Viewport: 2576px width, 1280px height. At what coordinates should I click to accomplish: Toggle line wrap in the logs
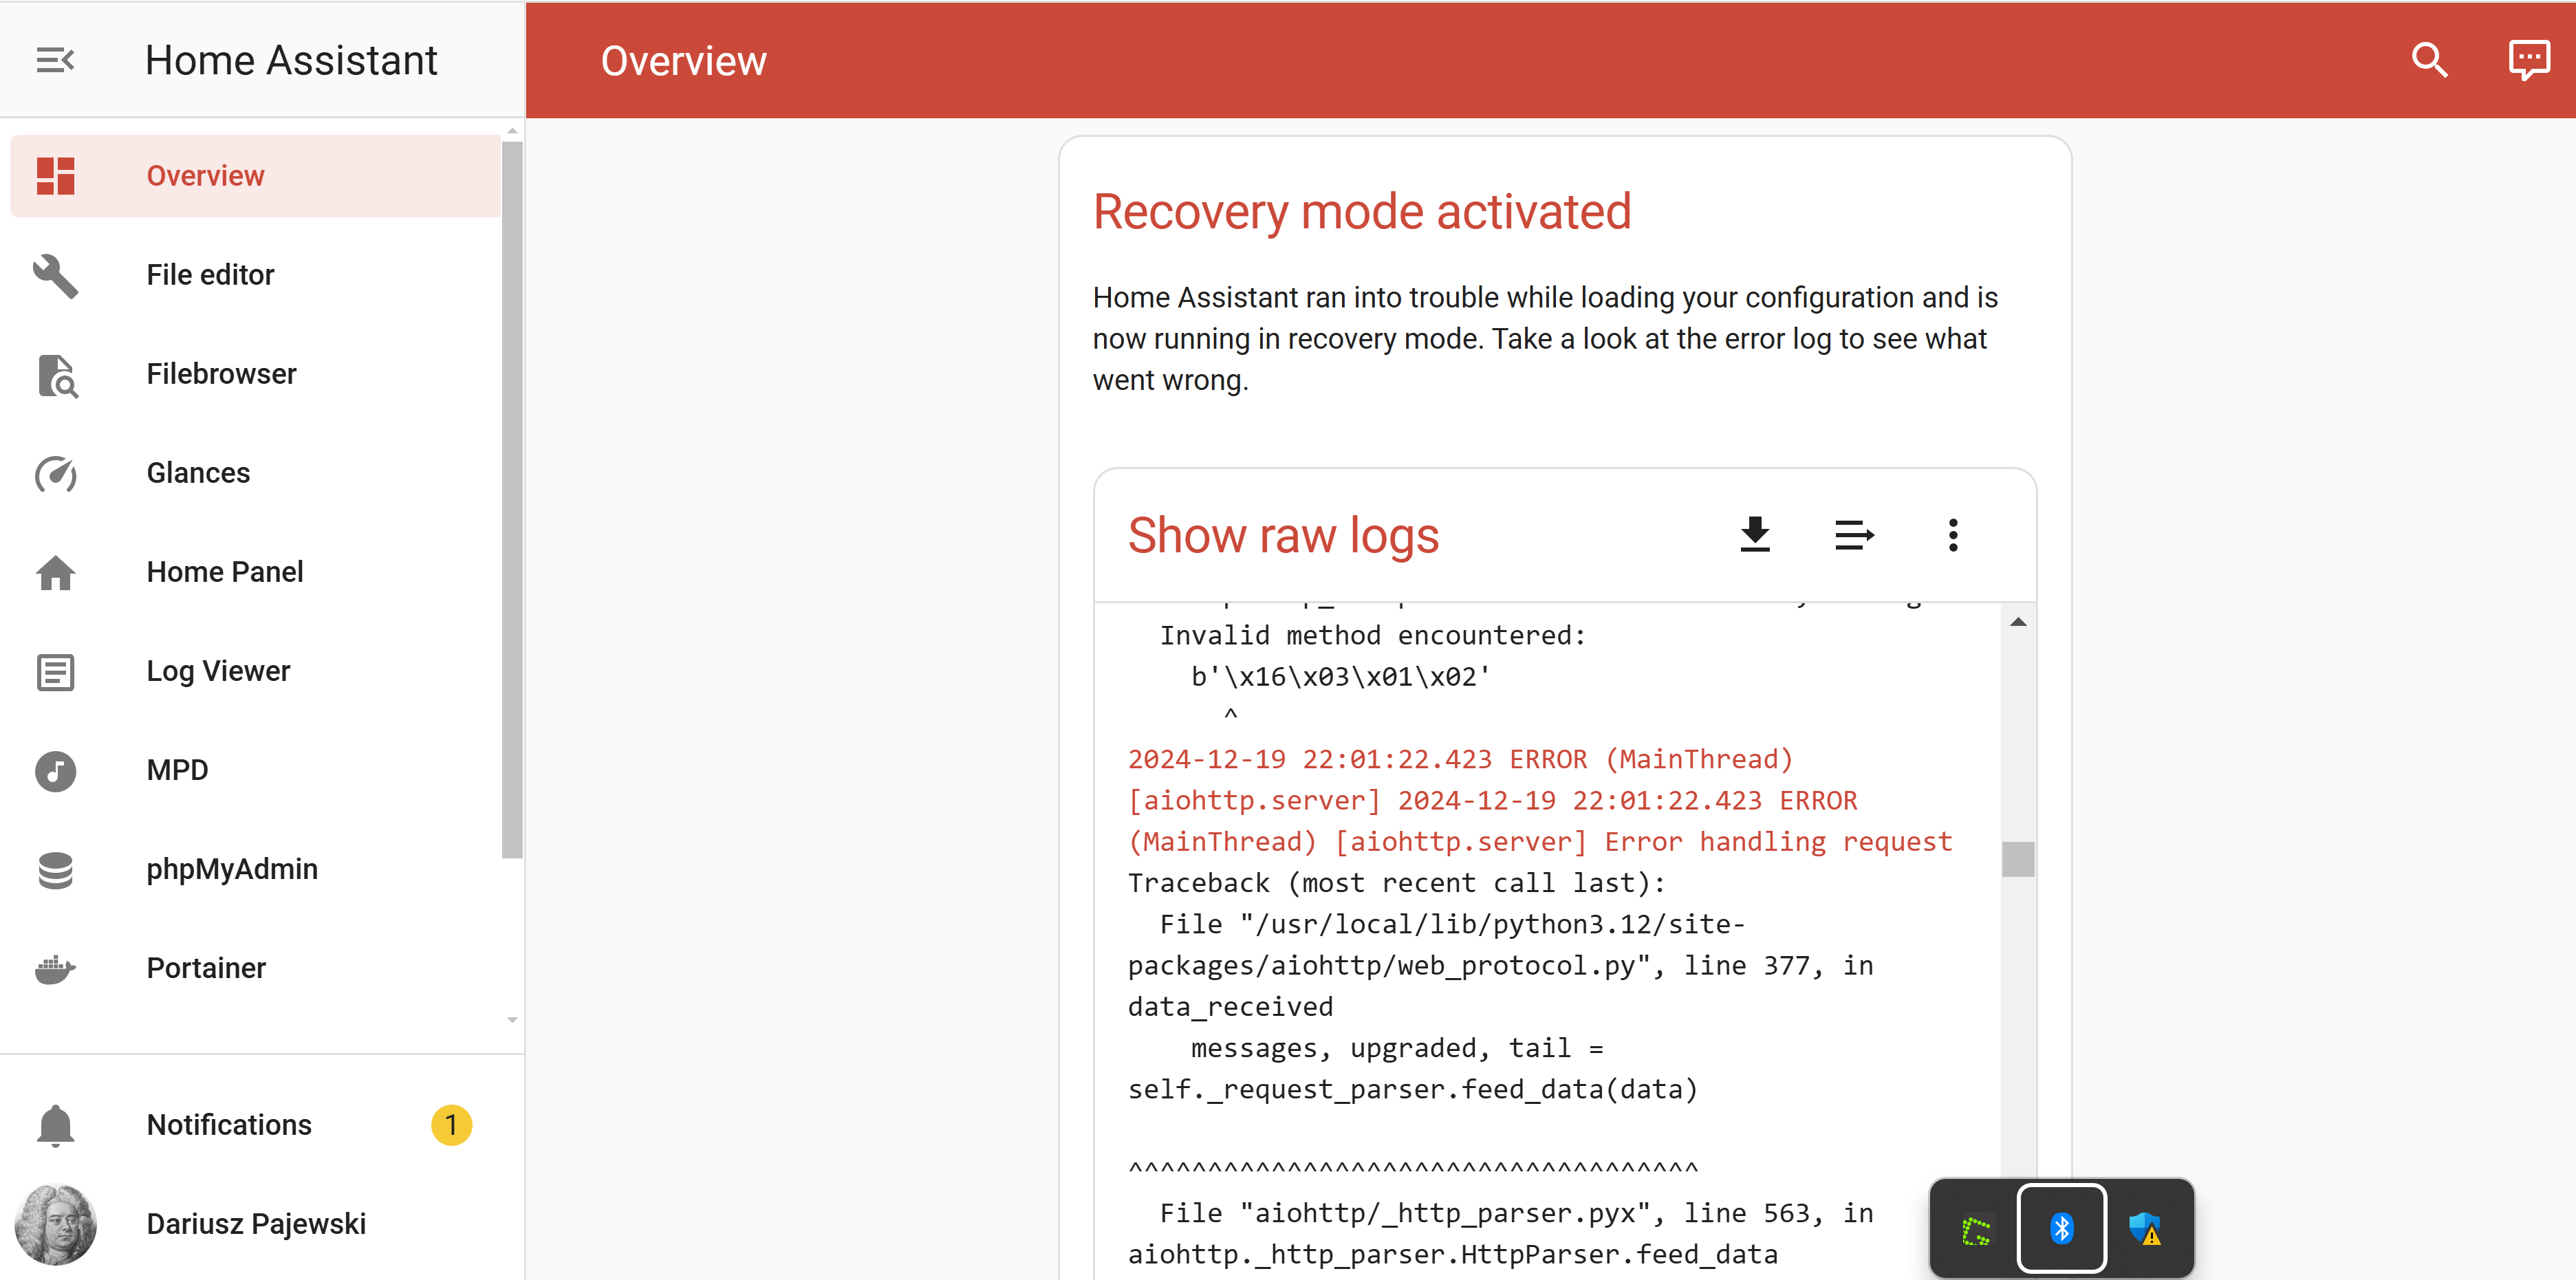(x=1854, y=535)
